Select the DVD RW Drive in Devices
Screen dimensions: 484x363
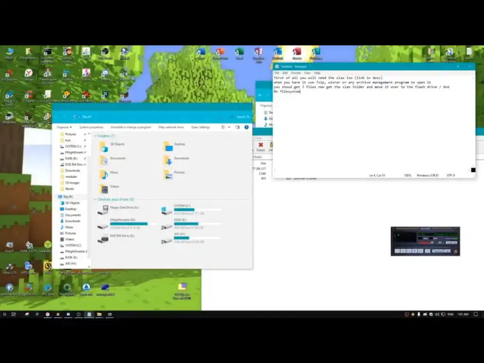(x=116, y=238)
